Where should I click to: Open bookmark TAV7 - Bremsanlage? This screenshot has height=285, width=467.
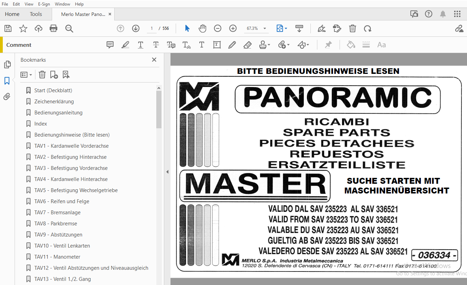pos(57,213)
